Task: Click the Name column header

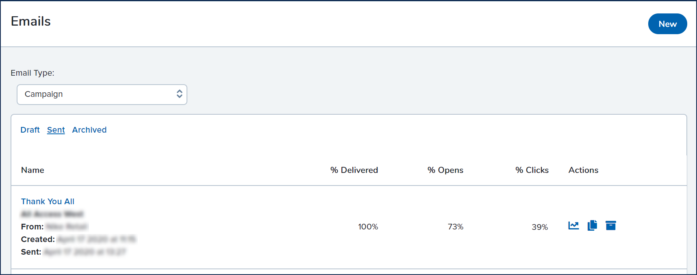Action: click(33, 170)
